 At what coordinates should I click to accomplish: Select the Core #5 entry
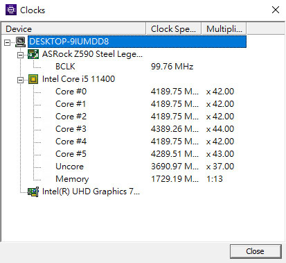coord(71,154)
